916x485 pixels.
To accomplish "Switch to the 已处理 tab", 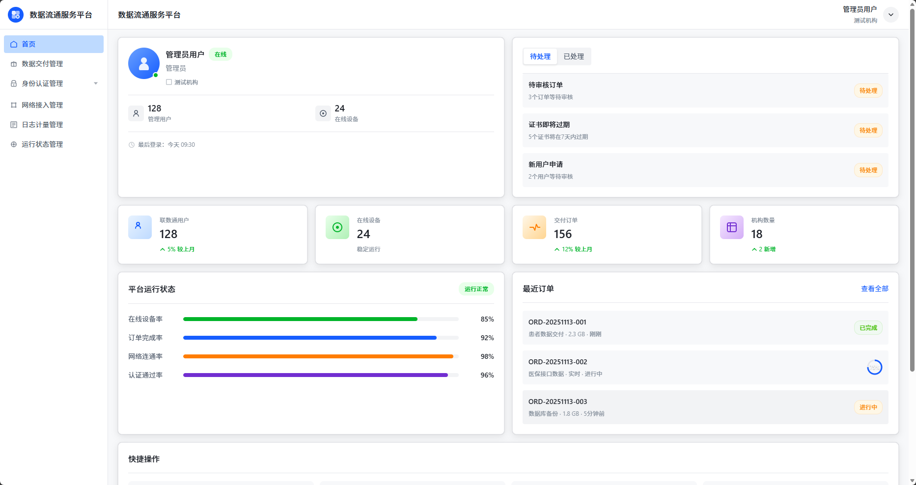I will tap(574, 56).
